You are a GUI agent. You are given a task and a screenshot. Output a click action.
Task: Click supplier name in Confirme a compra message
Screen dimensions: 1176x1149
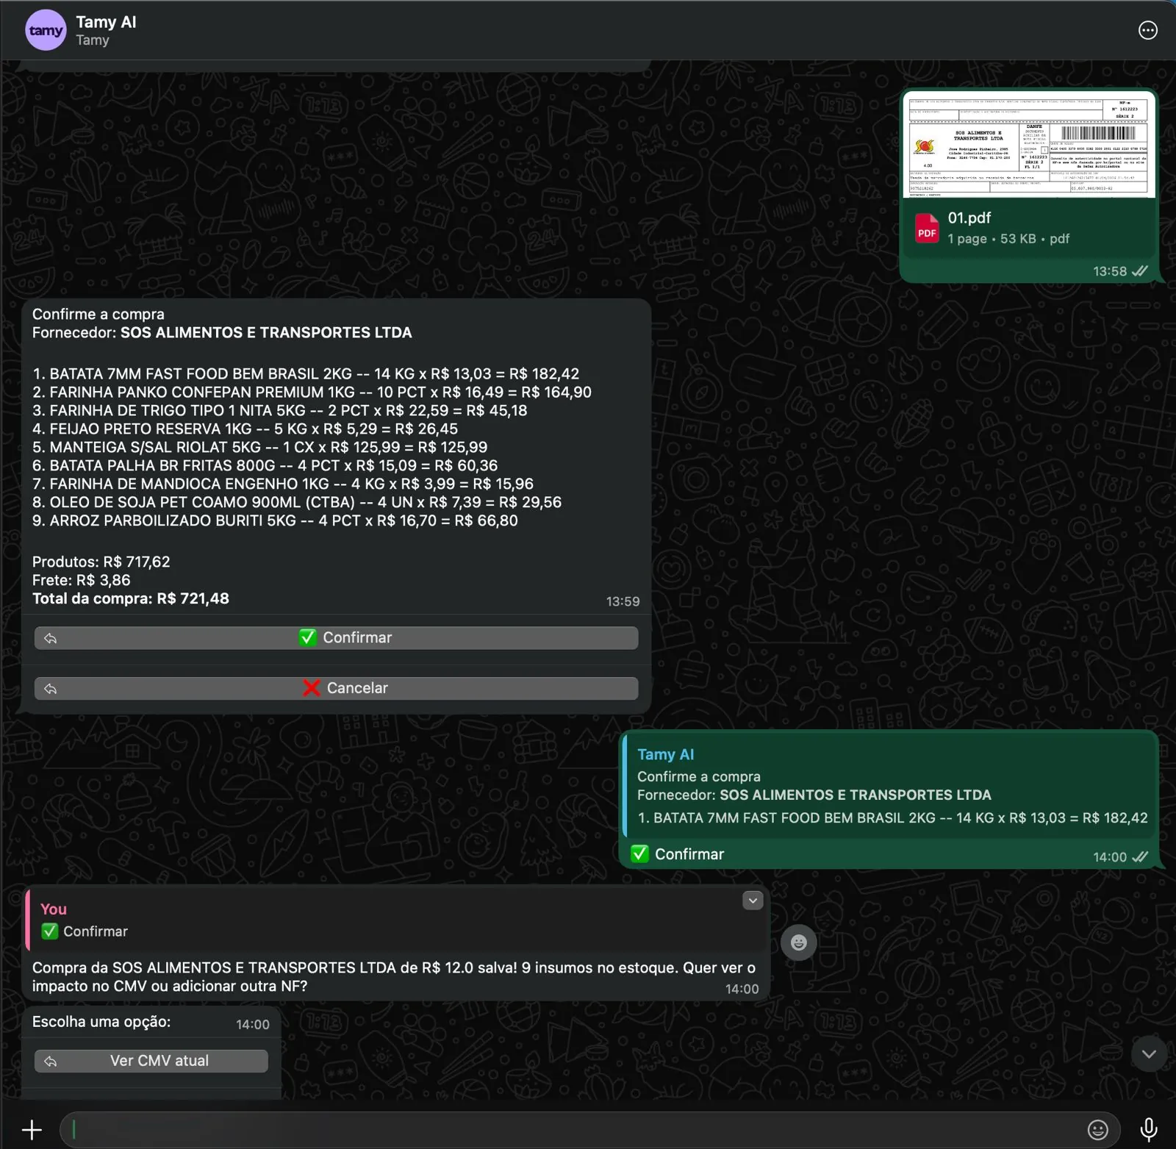point(266,332)
